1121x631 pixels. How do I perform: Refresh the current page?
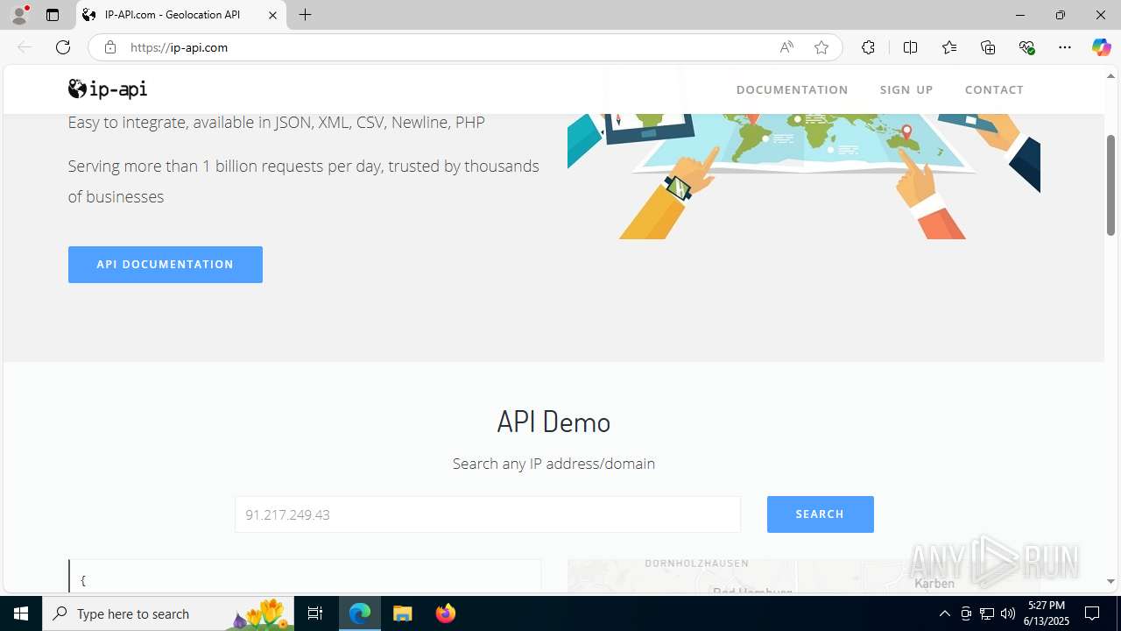[x=63, y=47]
